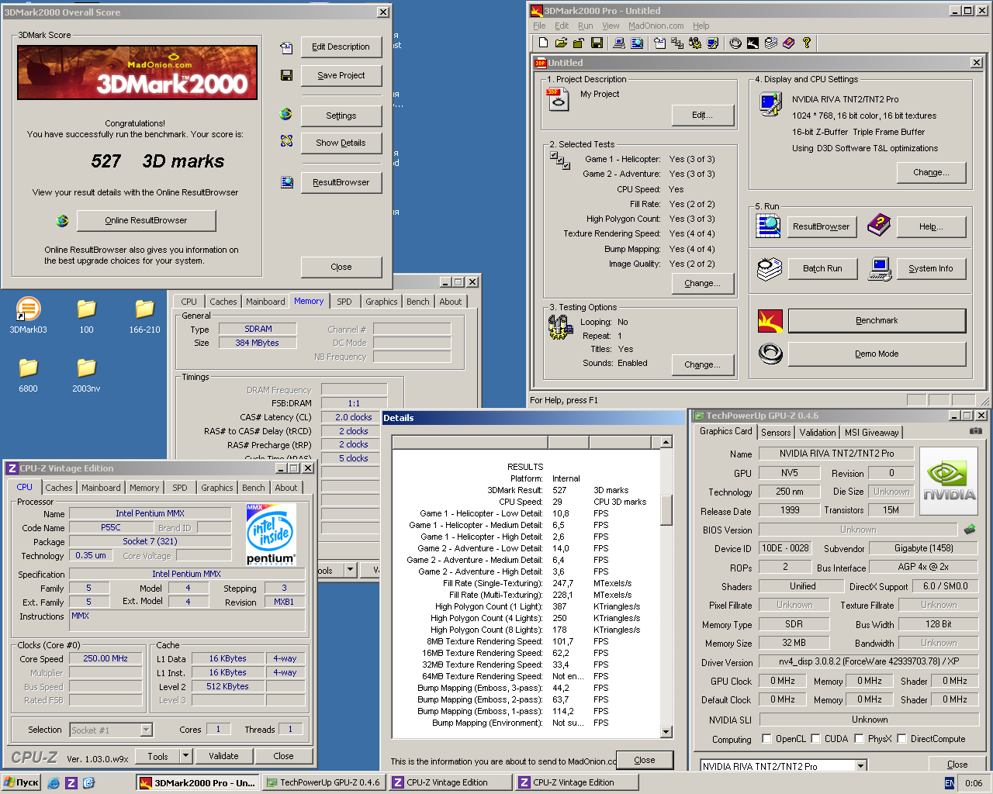Toggle the PhysX checkbox in GPU-Z

[859, 738]
